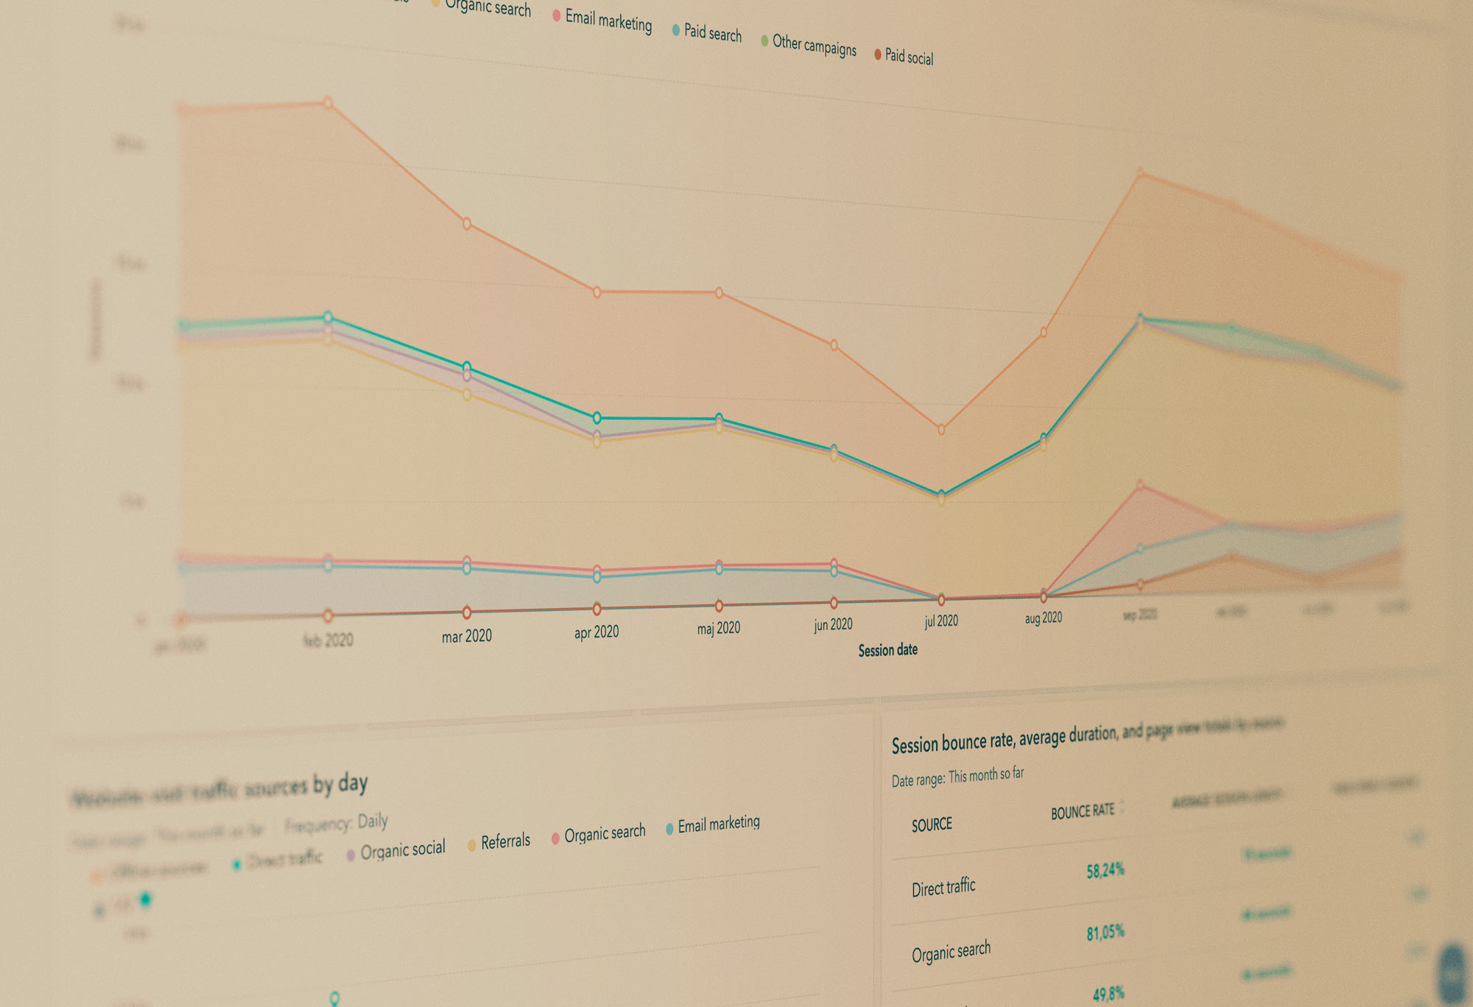This screenshot has height=1007, width=1473.
Task: Select orange line data point at jul 2020
Action: pos(941,429)
